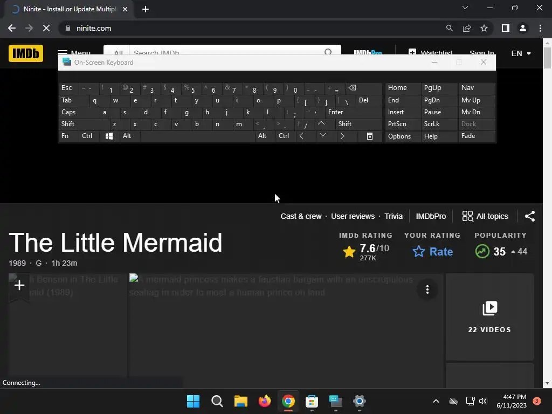Share The Little Mermaid page
The width and height of the screenshot is (552, 414).
coord(530,216)
